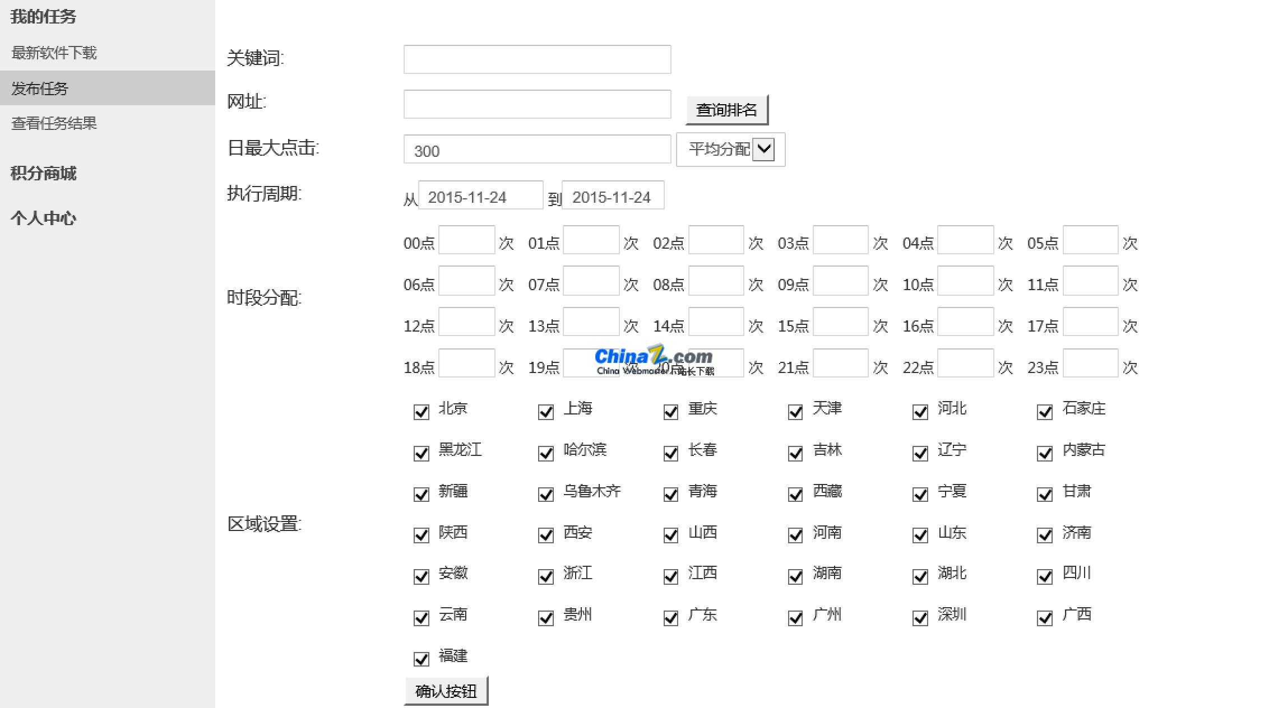The height and width of the screenshot is (708, 1269).
Task: Toggle the 四川 checkbox
Action: pyautogui.click(x=1045, y=577)
